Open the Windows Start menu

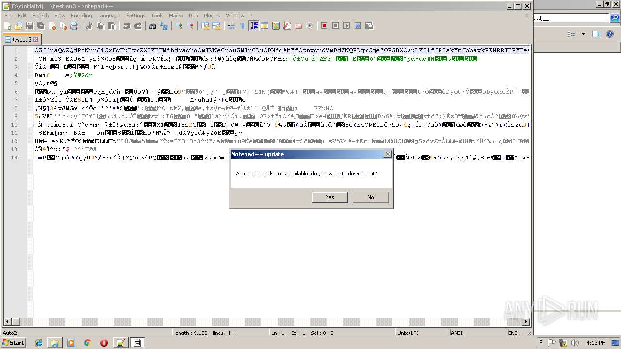pyautogui.click(x=13, y=343)
